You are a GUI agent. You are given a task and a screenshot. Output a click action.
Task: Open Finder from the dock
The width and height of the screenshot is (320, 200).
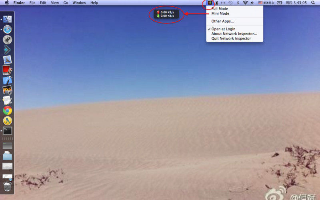7,19
